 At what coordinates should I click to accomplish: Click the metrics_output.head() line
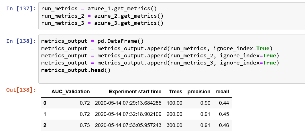(76, 70)
